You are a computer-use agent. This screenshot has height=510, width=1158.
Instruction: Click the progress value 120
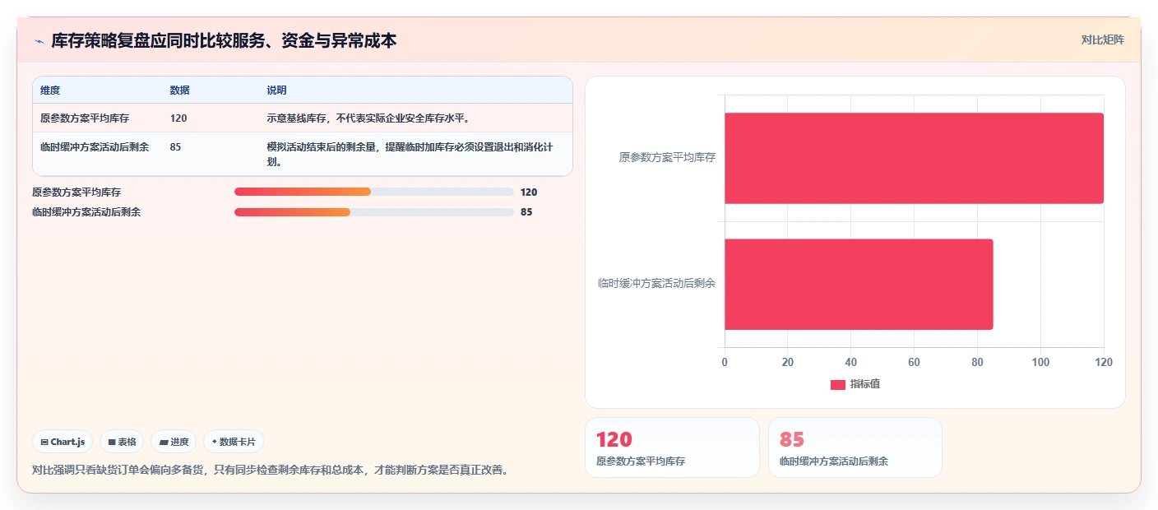tap(529, 192)
